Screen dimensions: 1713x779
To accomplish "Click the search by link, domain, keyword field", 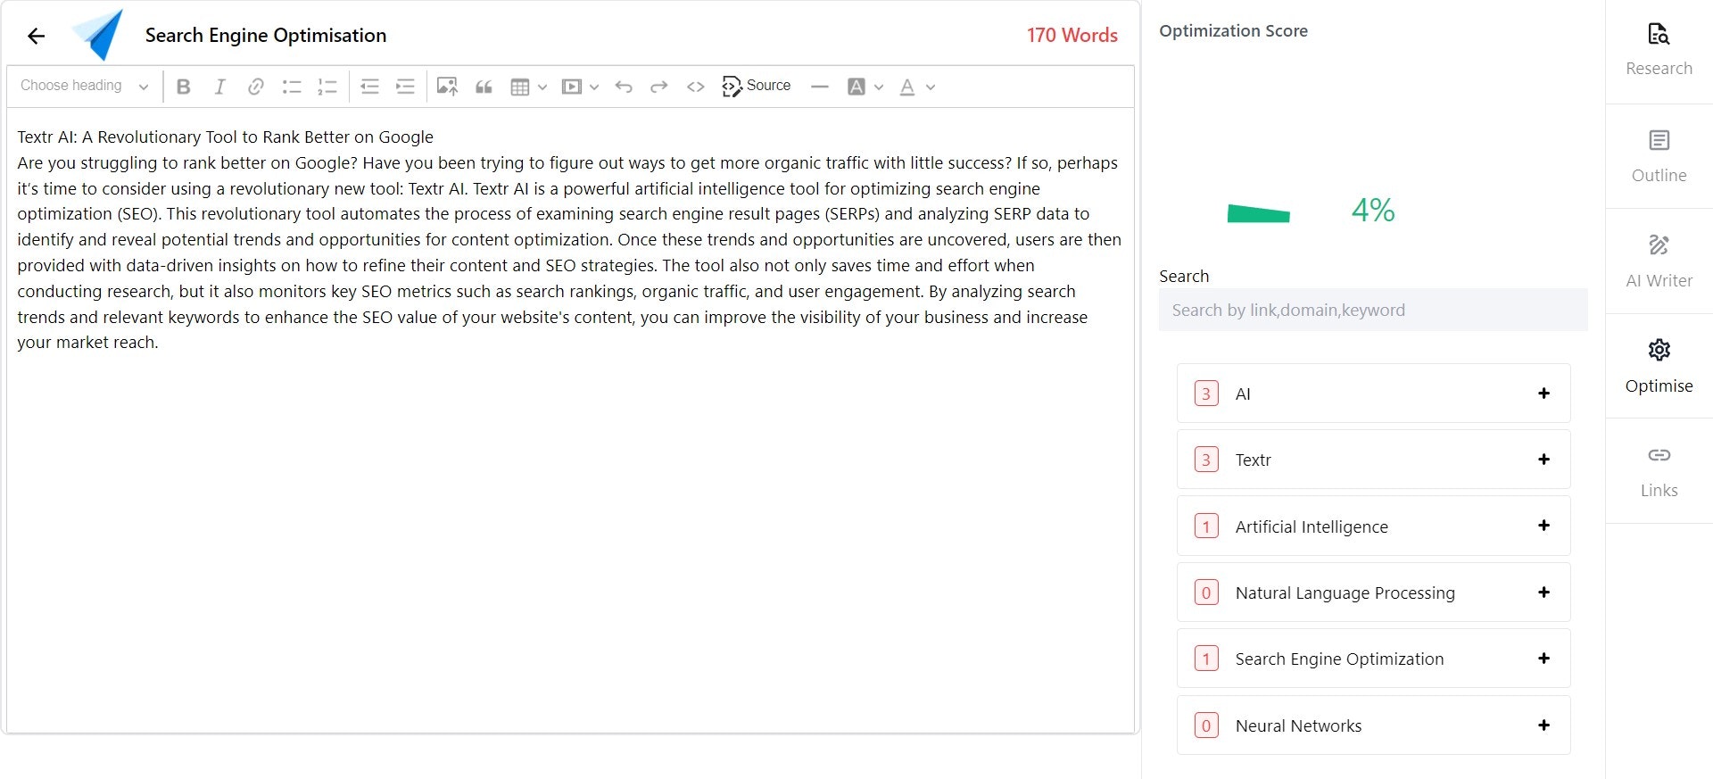I will (x=1373, y=310).
